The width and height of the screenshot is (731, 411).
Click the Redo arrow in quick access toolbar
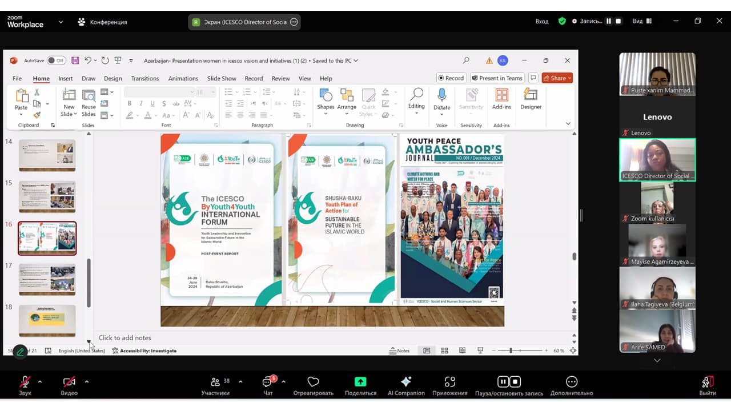coord(105,61)
